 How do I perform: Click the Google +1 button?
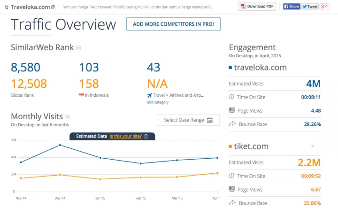tap(324, 7)
